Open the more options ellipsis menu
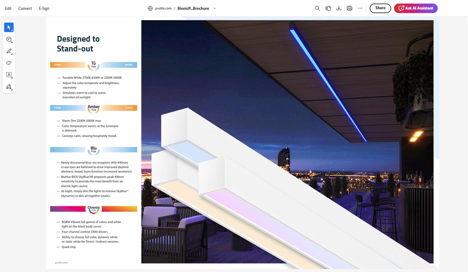Screen dimensions: 468x272 pos(360,8)
